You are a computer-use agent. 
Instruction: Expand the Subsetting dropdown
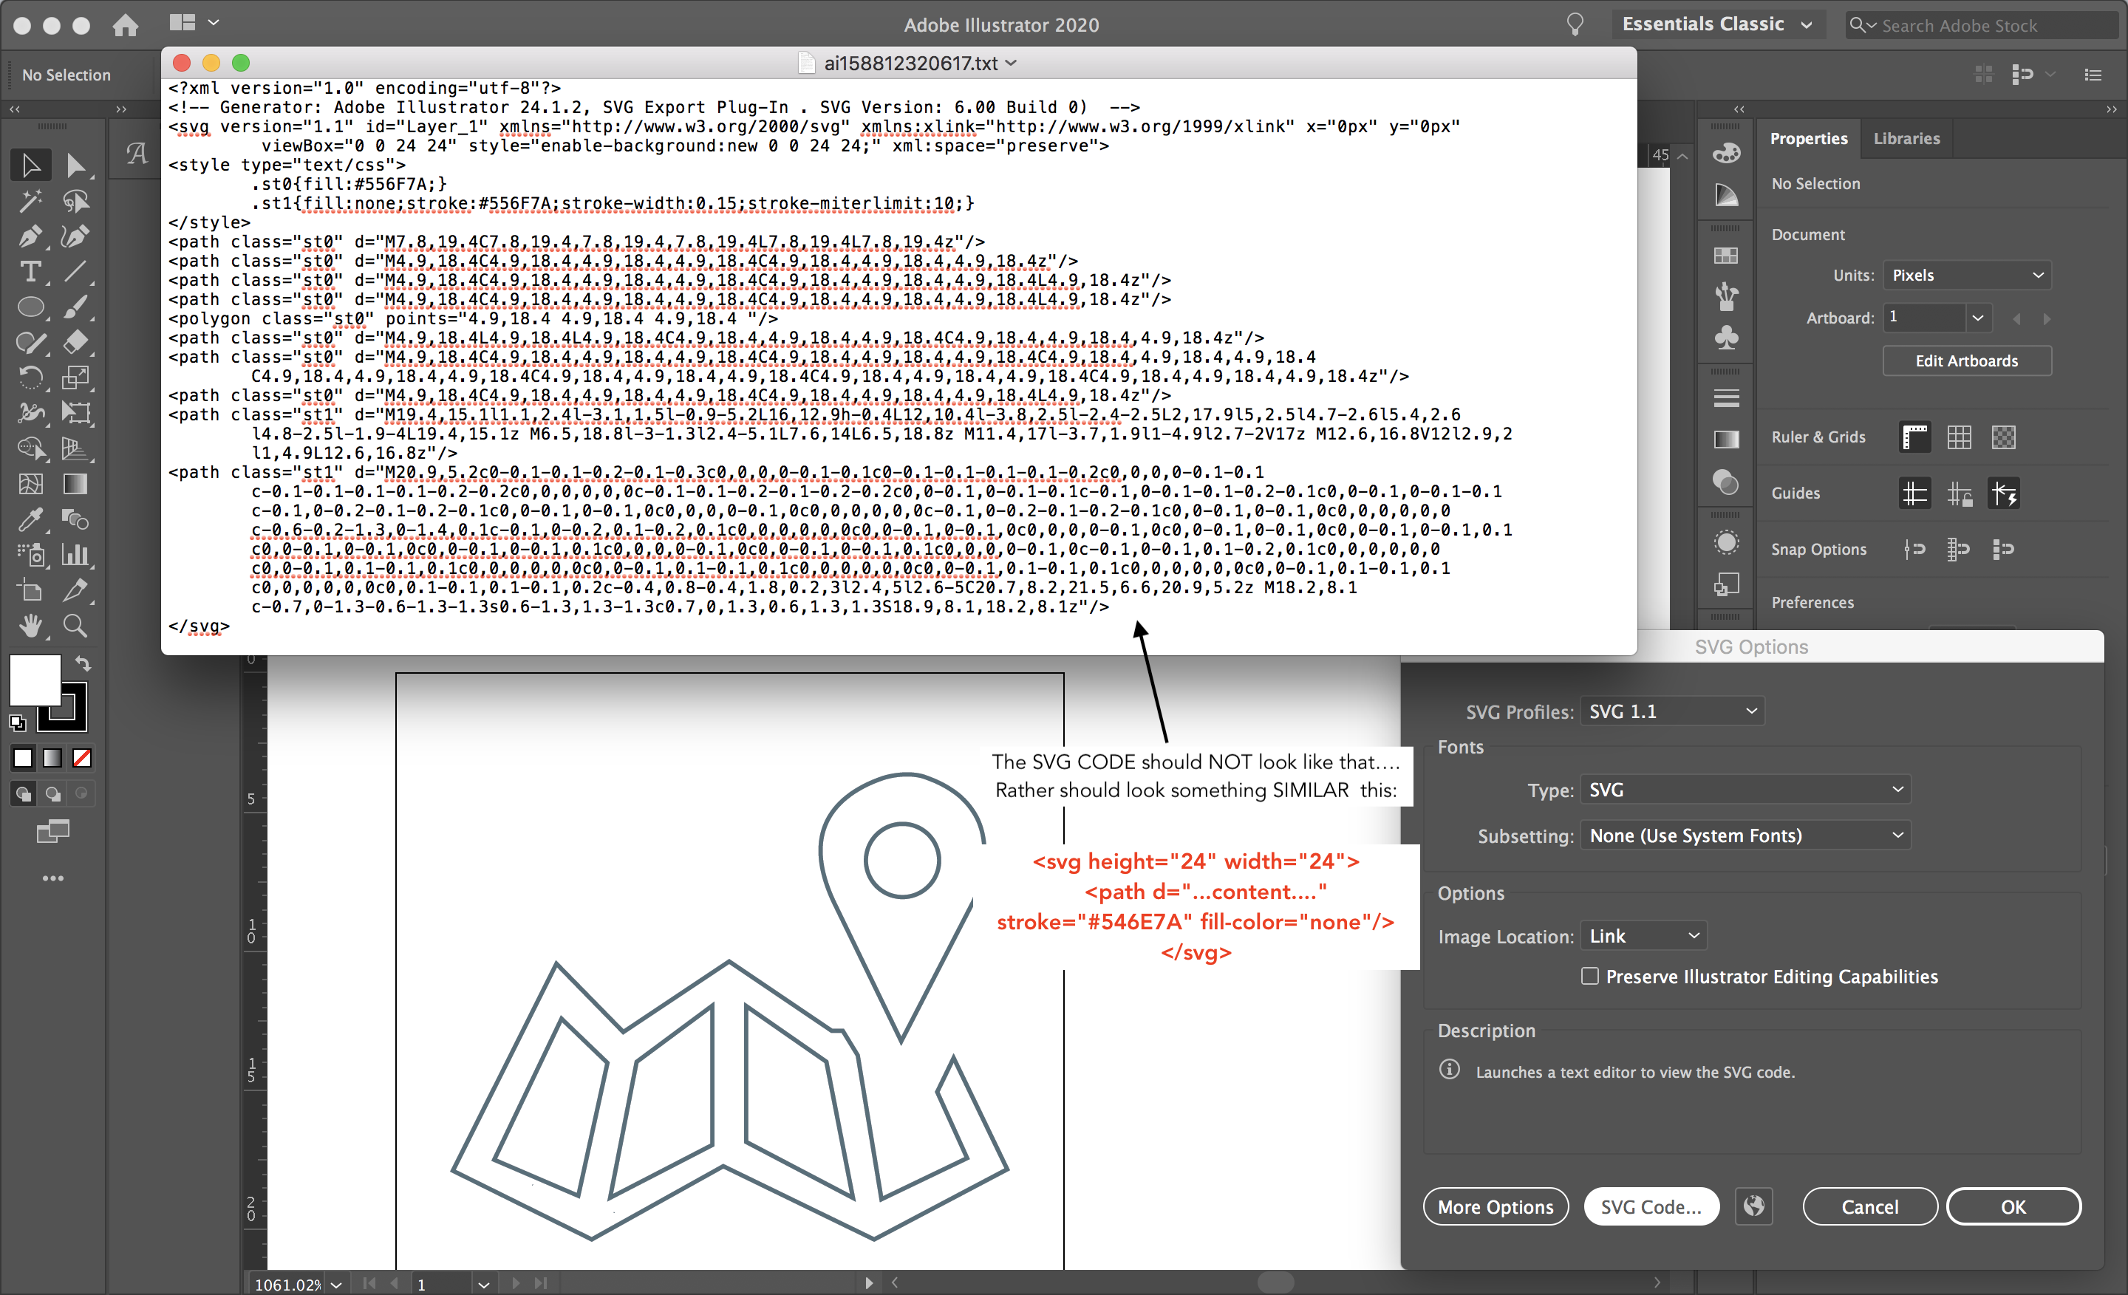pos(1745,835)
